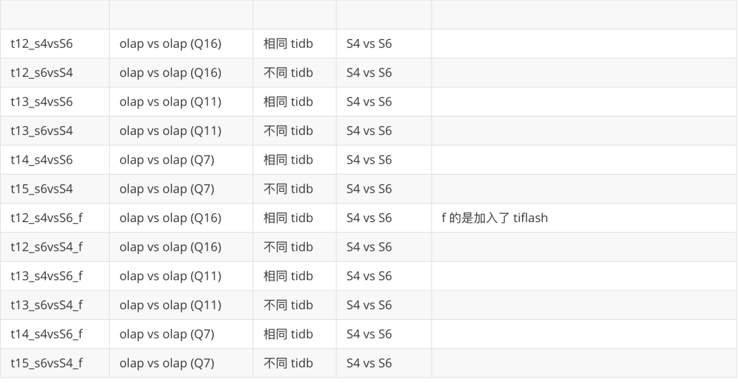The image size is (740, 383).
Task: Click "不同 tidb" in t12_s6vsS4_f row
Action: pos(288,247)
